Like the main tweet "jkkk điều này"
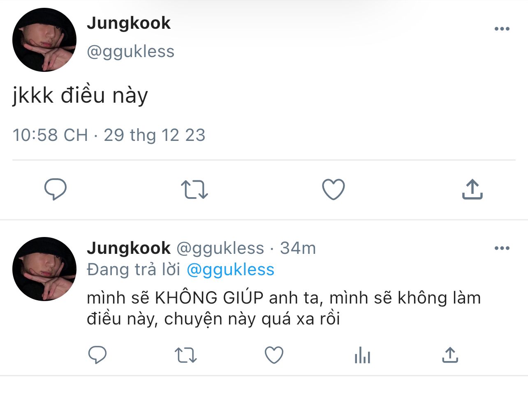Screen dimensions: 528x405 click(x=333, y=189)
